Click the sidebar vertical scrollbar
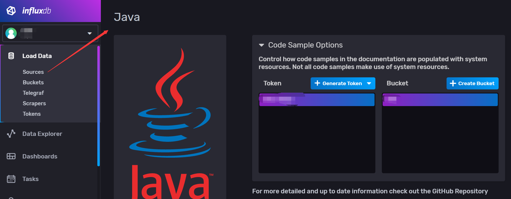This screenshot has height=199, width=511. [98, 106]
